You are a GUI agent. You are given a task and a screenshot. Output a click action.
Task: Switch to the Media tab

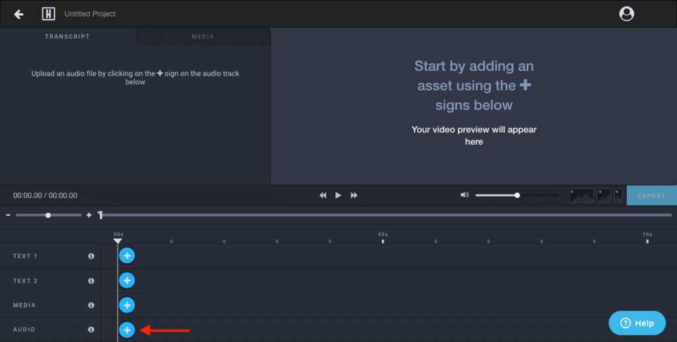pyautogui.click(x=202, y=37)
